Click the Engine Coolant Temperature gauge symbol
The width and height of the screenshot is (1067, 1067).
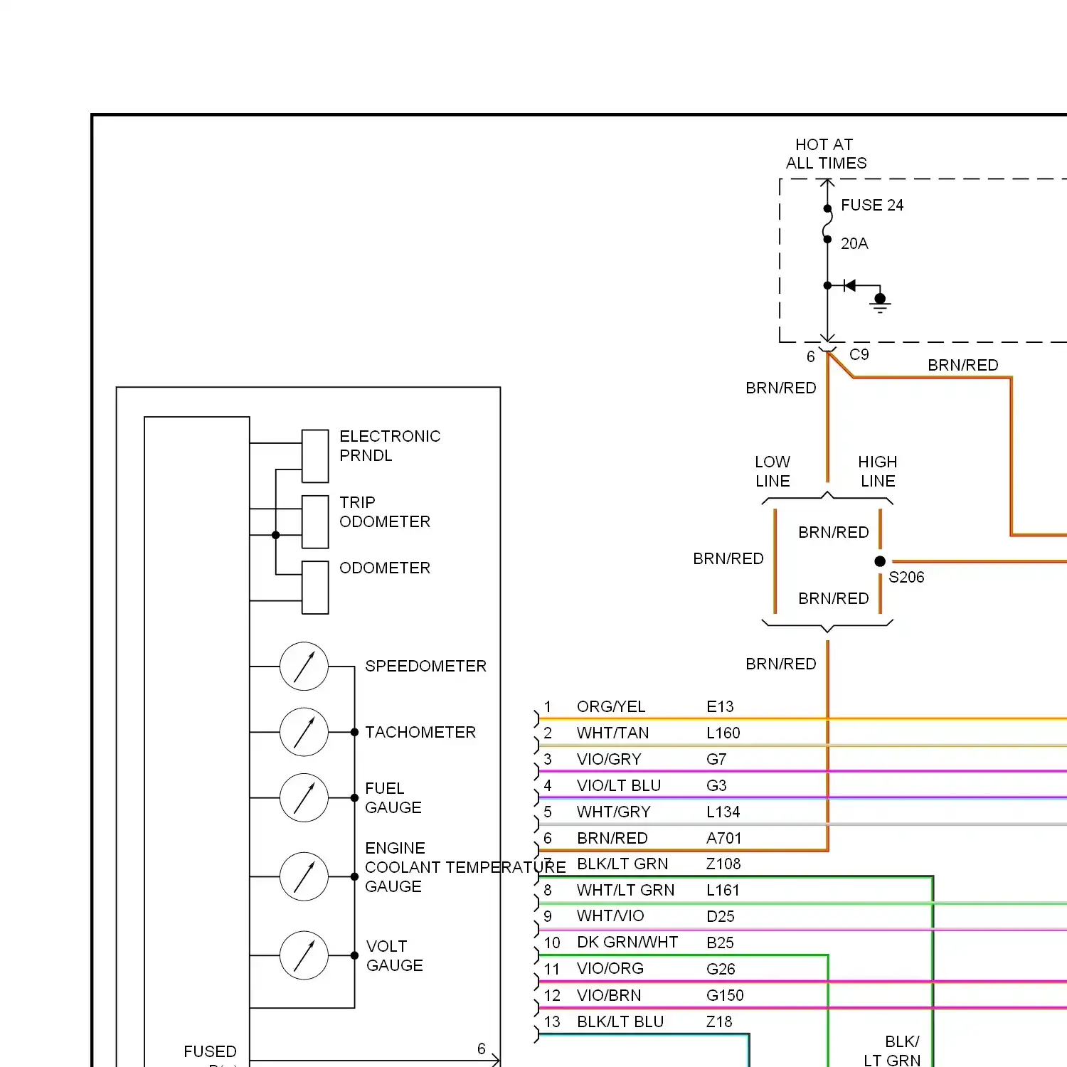click(304, 876)
